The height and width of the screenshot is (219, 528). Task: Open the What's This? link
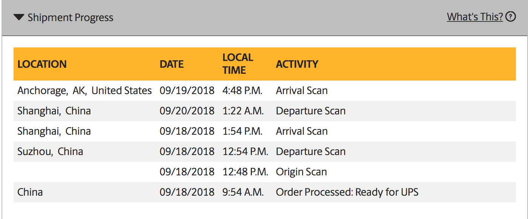[x=475, y=17]
